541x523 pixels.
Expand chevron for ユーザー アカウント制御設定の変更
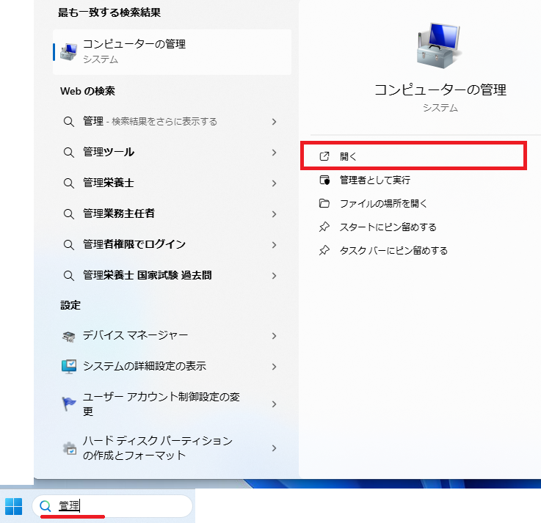coord(275,404)
